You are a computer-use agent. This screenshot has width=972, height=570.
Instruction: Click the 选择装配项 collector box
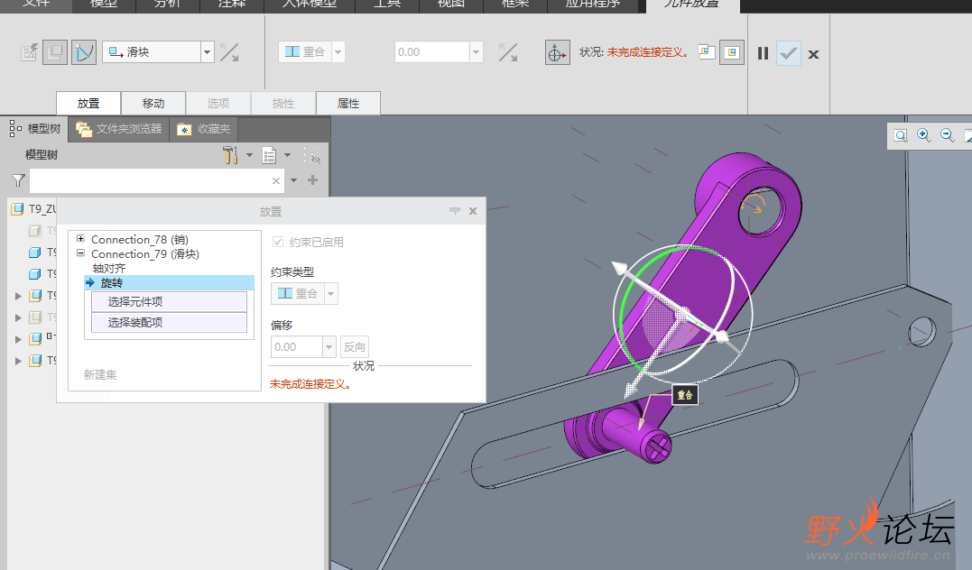tap(170, 322)
